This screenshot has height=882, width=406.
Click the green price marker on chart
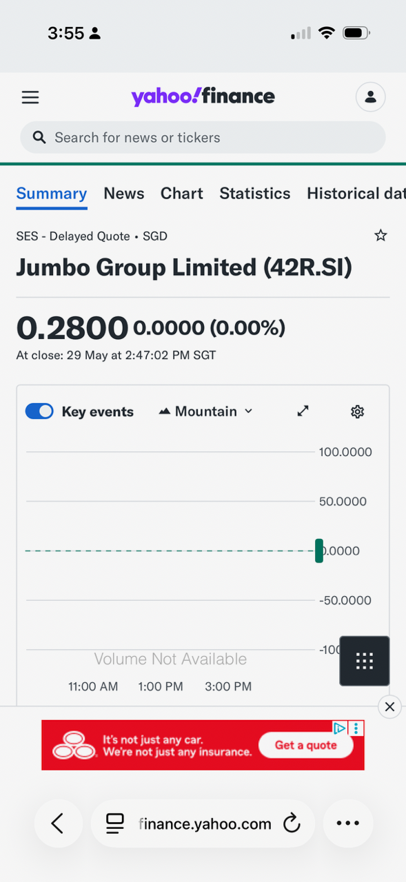tap(319, 551)
